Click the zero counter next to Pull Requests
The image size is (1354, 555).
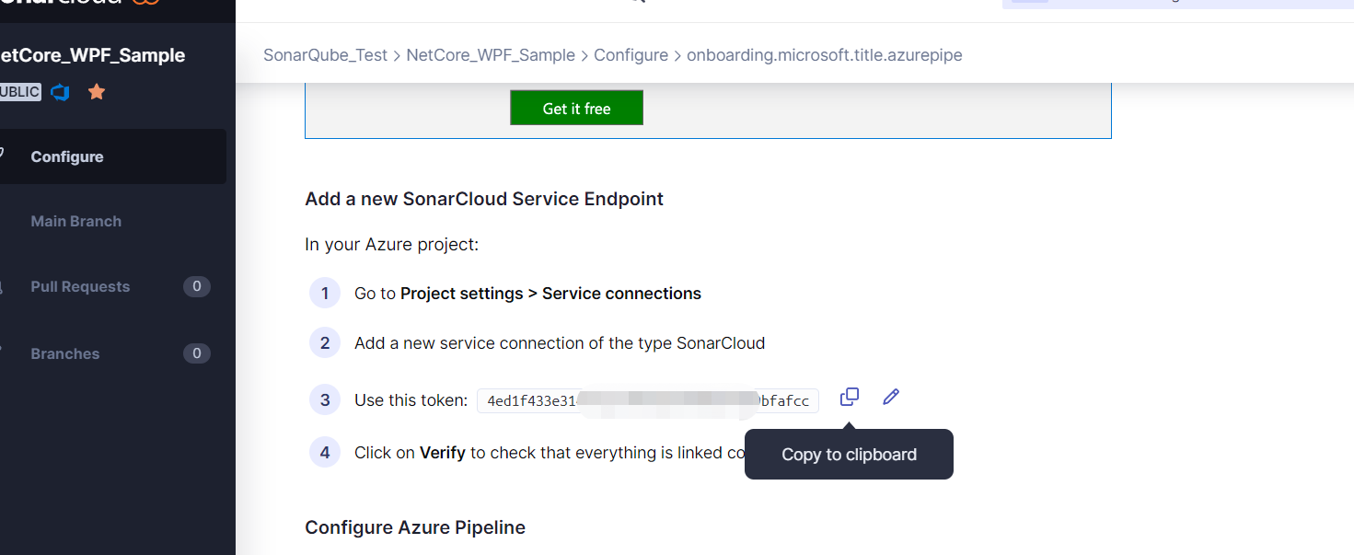coord(196,286)
